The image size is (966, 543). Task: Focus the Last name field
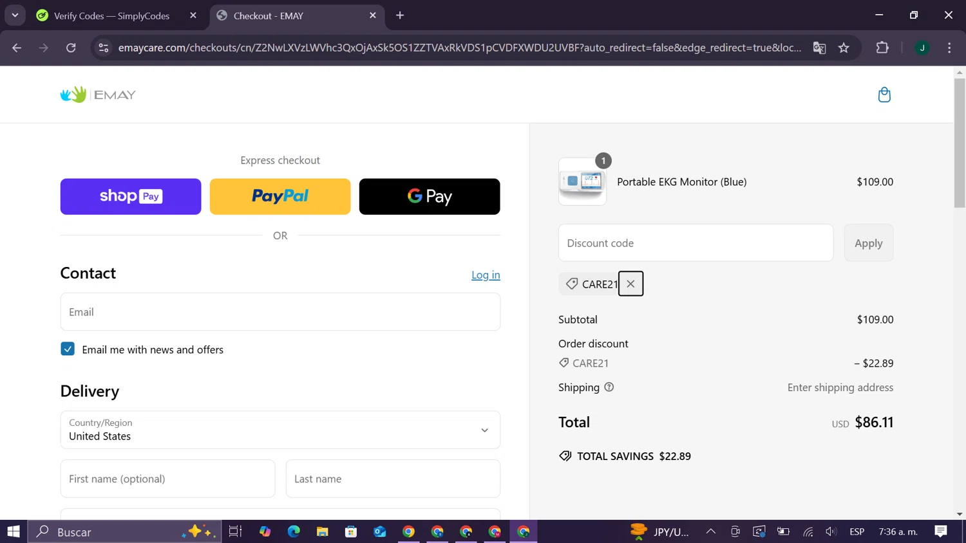tap(393, 479)
